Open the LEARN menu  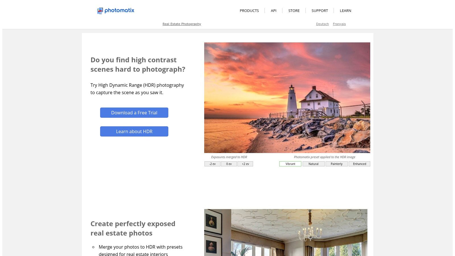click(346, 11)
